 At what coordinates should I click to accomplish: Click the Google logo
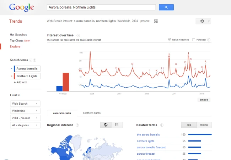coord(22,7)
